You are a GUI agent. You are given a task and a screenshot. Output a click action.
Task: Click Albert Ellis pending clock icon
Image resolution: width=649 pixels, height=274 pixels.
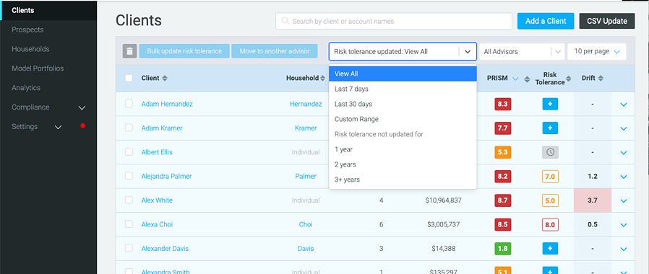pos(550,152)
